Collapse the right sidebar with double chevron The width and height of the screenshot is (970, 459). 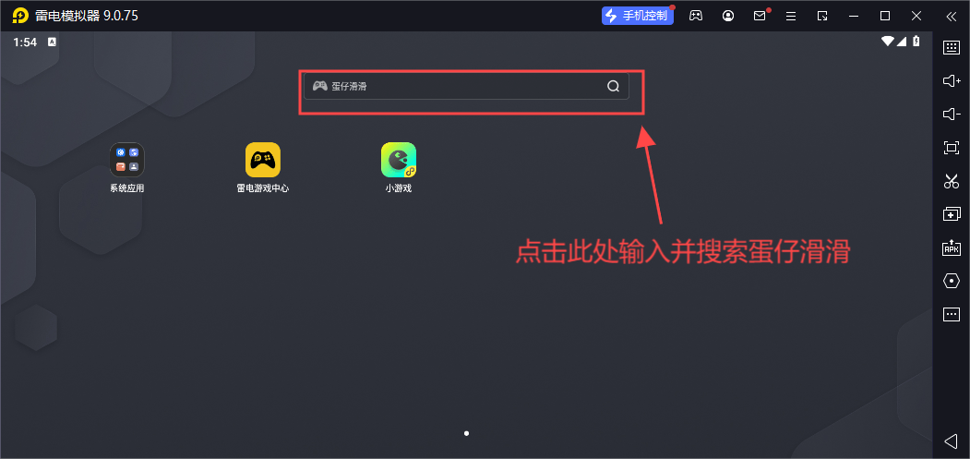pyautogui.click(x=952, y=16)
